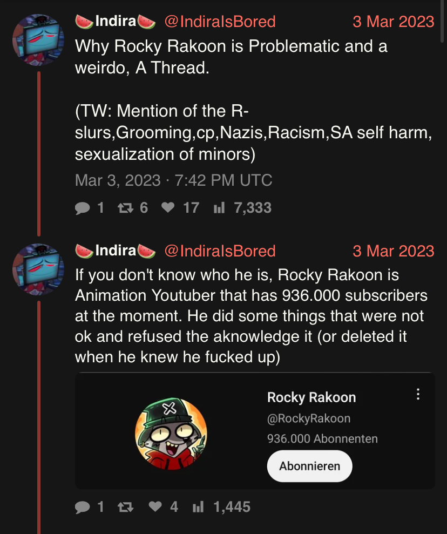Click the Rocky Rakoon channel title

[311, 398]
